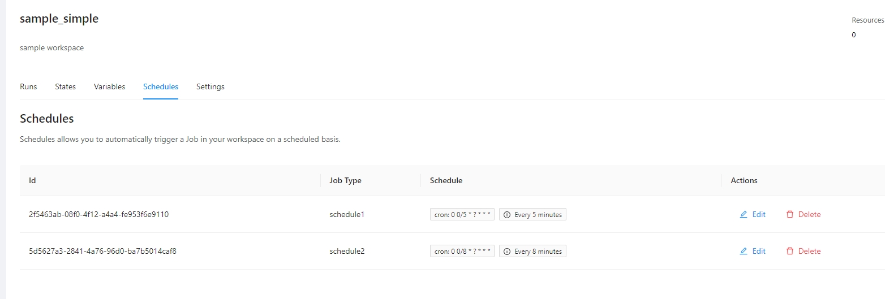This screenshot has width=885, height=299.
Task: Click the sample_simple workspace title
Action: [59, 19]
